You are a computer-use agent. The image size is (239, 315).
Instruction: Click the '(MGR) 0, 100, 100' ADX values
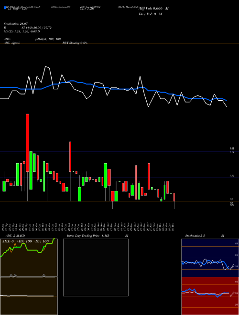click(48, 39)
